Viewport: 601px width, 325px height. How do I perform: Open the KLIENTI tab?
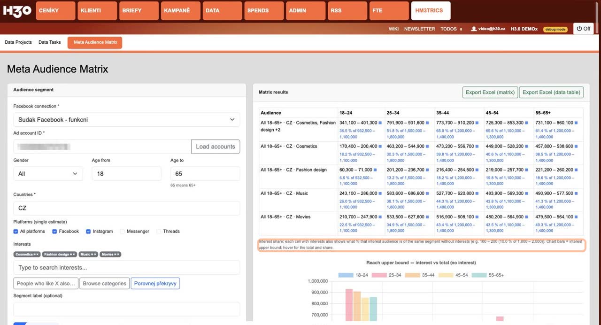97,11
